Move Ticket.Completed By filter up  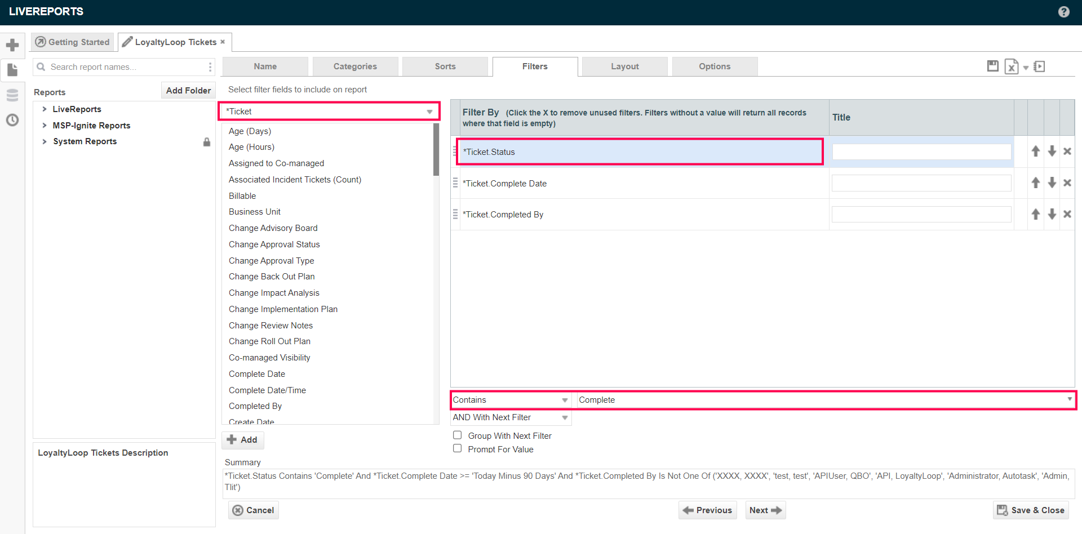(1036, 214)
